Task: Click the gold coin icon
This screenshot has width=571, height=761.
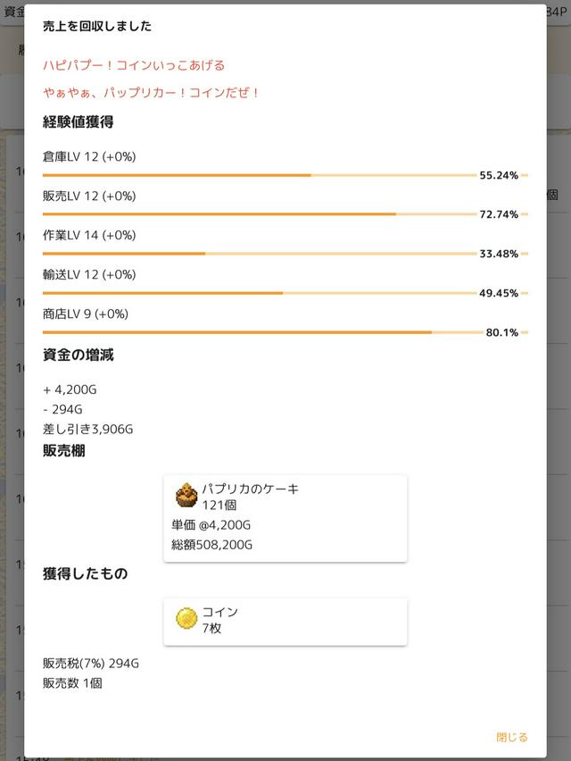Action: 186,618
